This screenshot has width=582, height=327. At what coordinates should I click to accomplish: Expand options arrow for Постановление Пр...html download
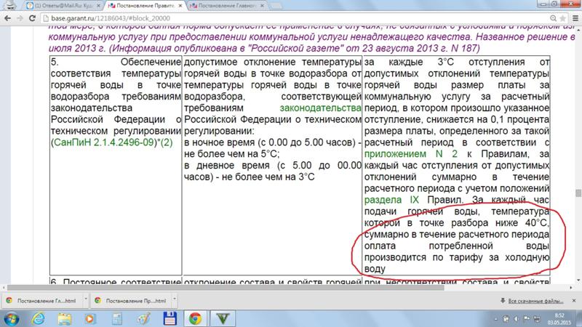coord(174,299)
